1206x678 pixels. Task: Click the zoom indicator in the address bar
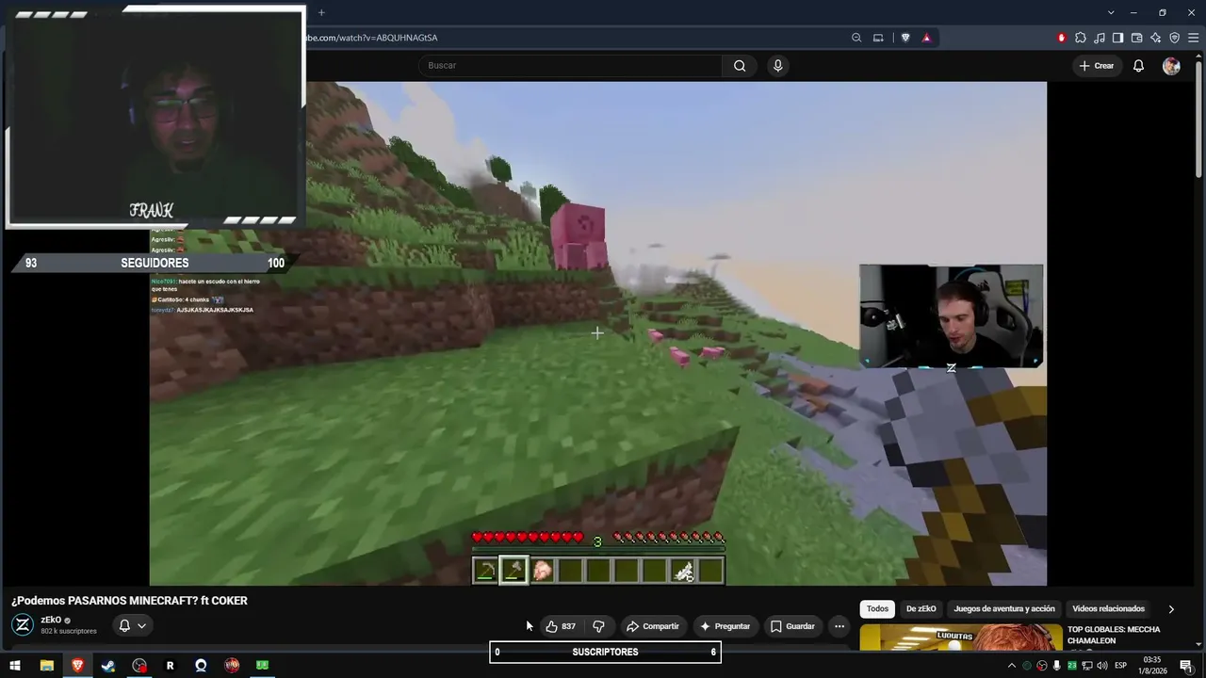pos(856,38)
